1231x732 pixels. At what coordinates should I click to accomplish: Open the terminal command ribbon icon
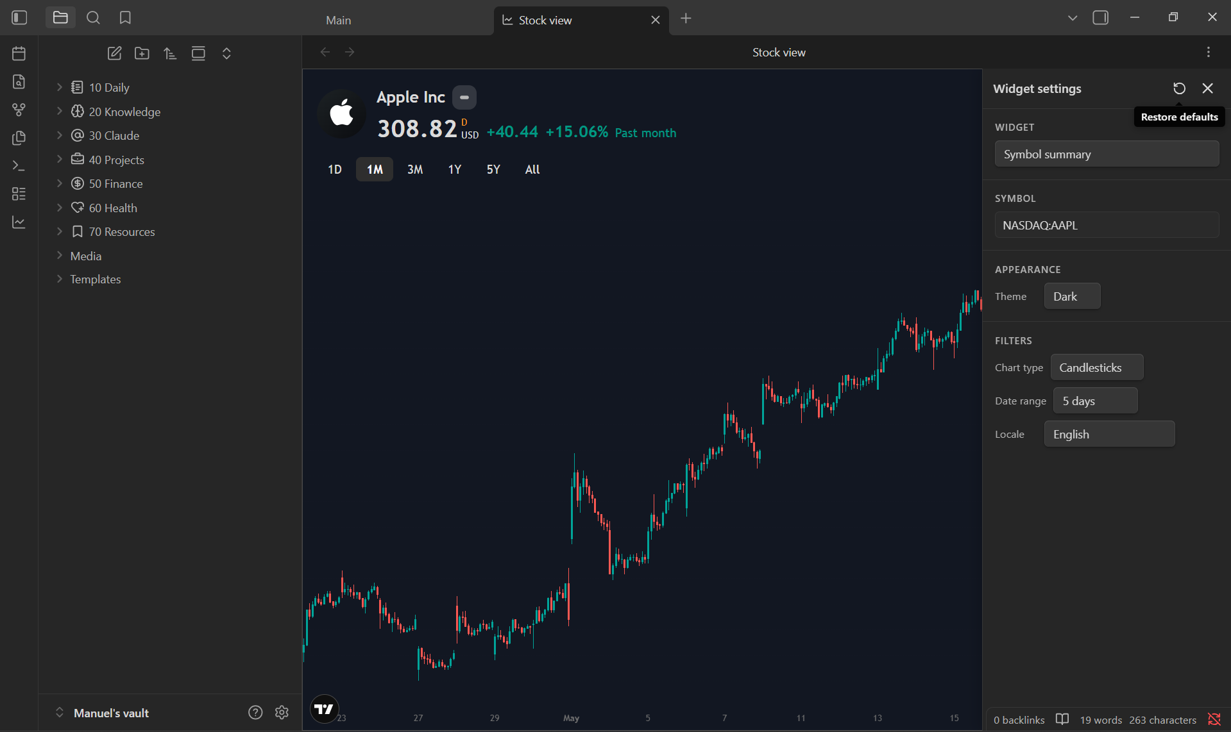point(19,166)
